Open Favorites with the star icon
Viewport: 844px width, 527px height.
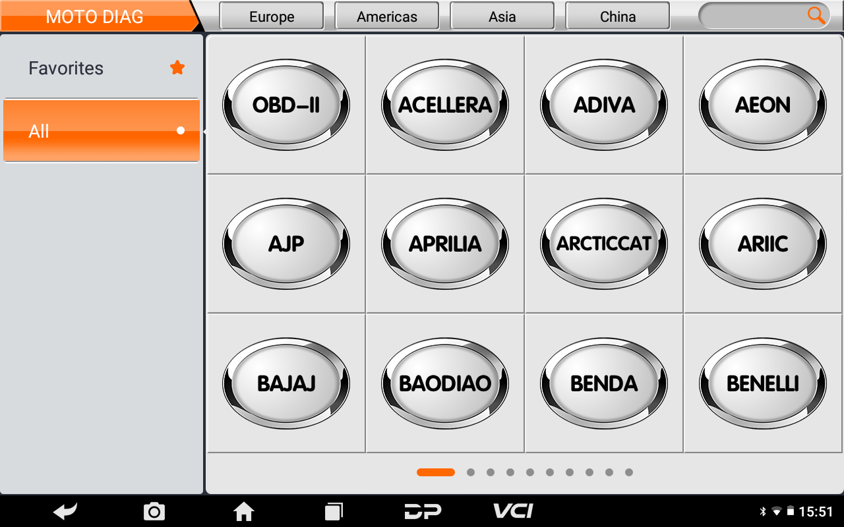102,68
